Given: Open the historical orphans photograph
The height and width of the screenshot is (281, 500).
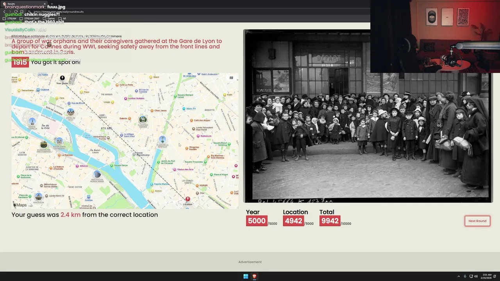Looking at the screenshot, I should tap(368, 116).
